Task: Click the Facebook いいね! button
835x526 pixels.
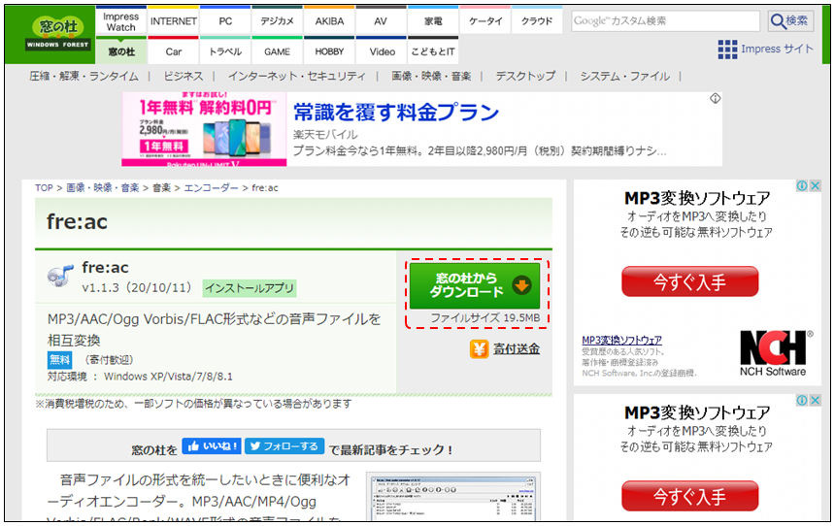Action: pos(212,446)
